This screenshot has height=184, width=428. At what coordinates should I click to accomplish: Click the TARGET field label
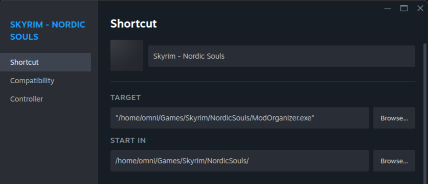click(x=126, y=98)
